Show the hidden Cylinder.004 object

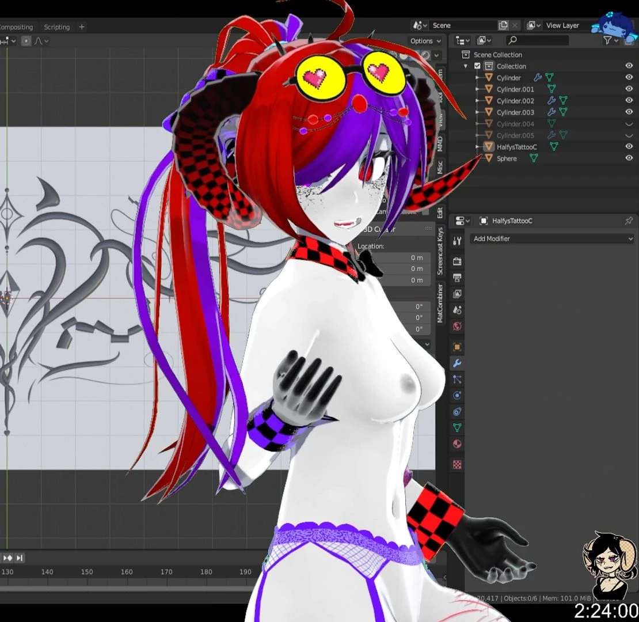click(x=629, y=124)
